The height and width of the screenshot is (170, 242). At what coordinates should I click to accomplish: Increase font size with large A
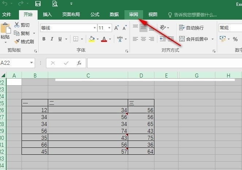[117, 28]
